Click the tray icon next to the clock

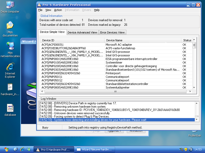[191, 149]
